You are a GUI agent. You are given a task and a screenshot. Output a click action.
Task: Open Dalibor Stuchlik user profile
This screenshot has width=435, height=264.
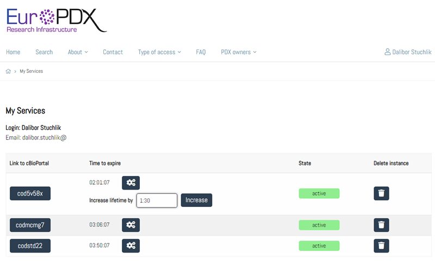click(x=407, y=52)
